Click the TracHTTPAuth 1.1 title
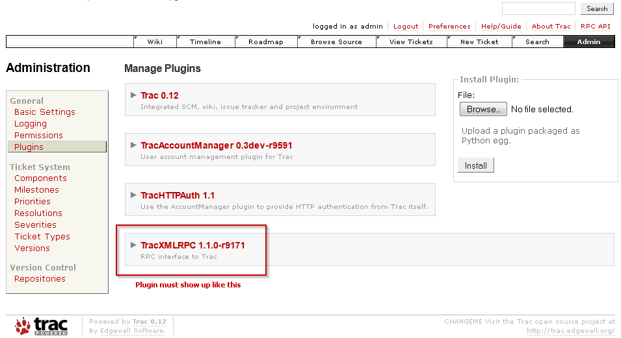The image size is (621, 338). (x=178, y=195)
